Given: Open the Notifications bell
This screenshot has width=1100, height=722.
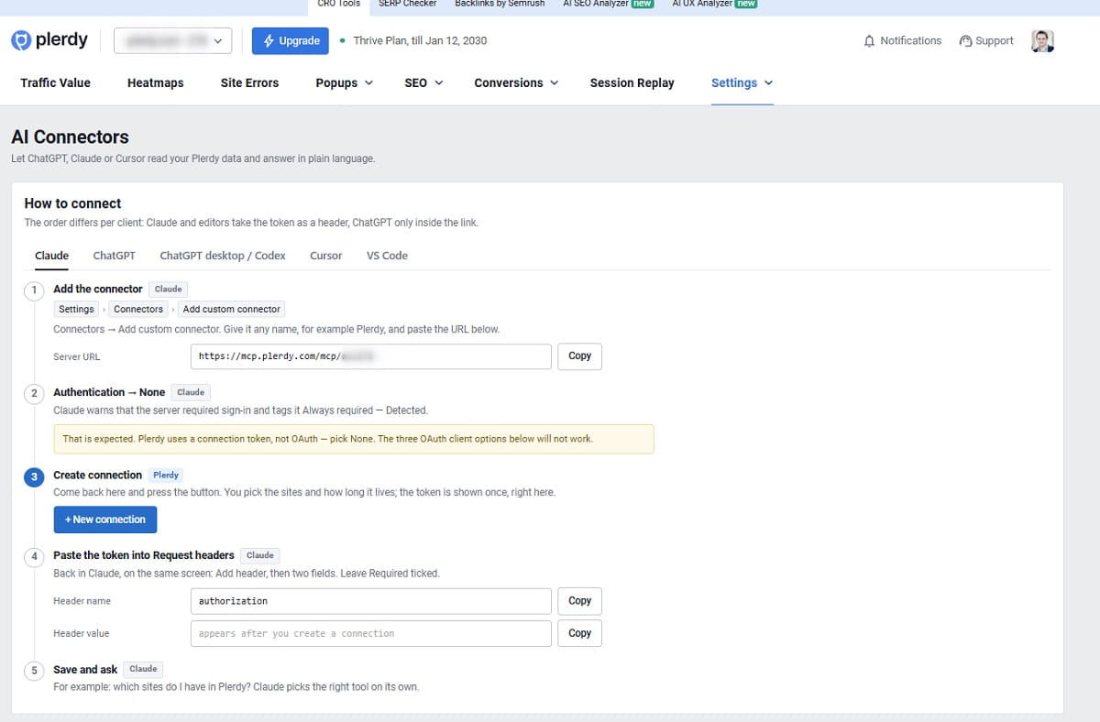Looking at the screenshot, I should coord(903,41).
